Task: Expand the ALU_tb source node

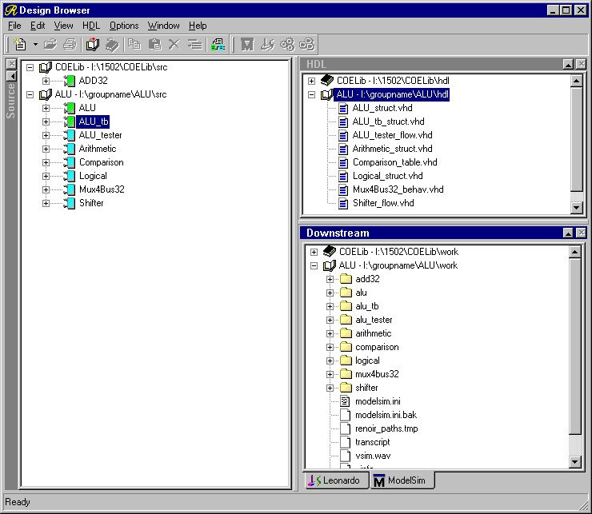Action: click(x=46, y=122)
